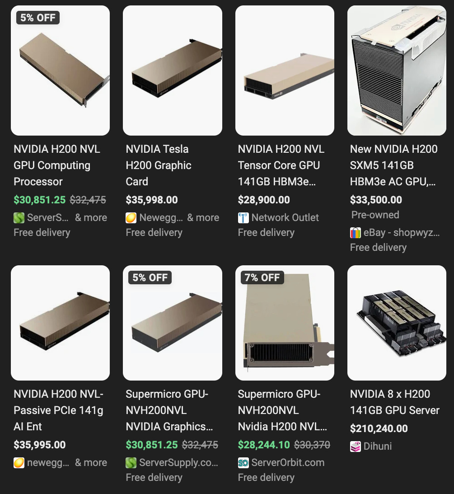The height and width of the screenshot is (494, 454).
Task: Open the NVIDIA 8 x H200 GPU Server title
Action: pos(394,402)
